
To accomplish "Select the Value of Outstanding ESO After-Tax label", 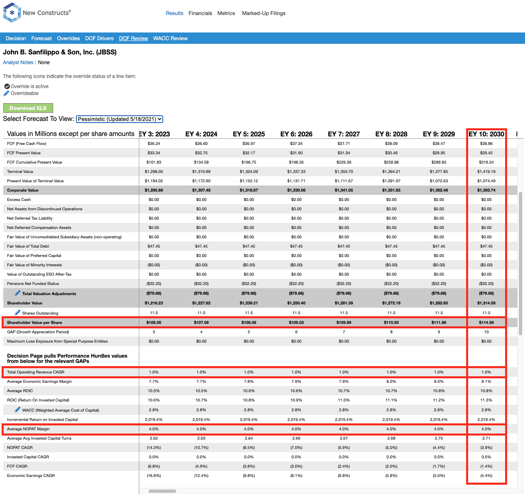I will 39,274.
